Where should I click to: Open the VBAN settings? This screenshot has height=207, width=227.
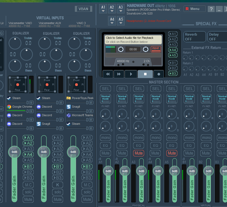pyautogui.click(x=83, y=9)
